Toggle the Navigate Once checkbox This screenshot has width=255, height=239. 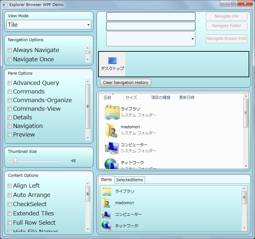[10, 59]
